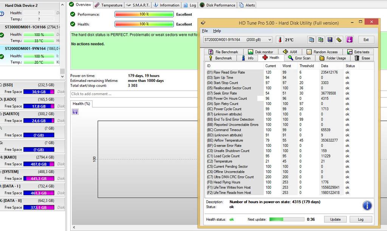Viewport: 387px width, 231px height.
Task: Switch to the Info tab in HD Tune
Action: coord(248,58)
